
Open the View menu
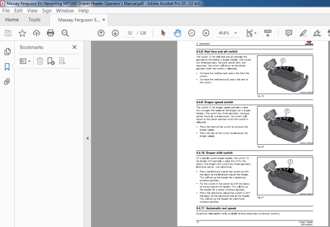32,11
